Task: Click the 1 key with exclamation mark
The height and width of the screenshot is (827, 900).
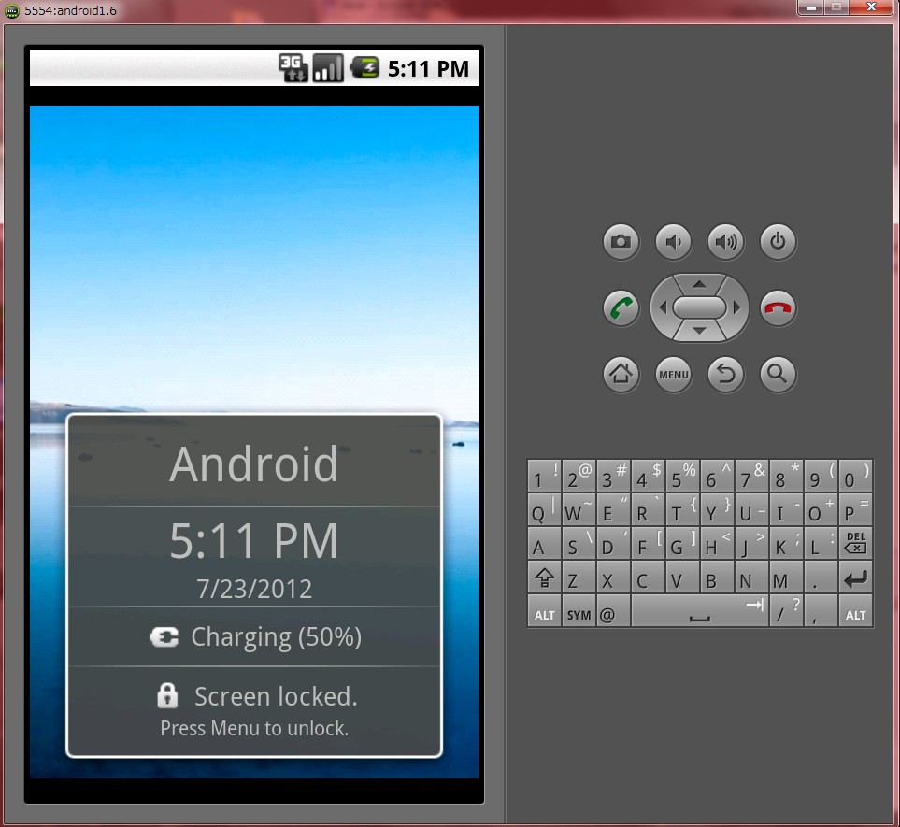Action: click(x=544, y=476)
